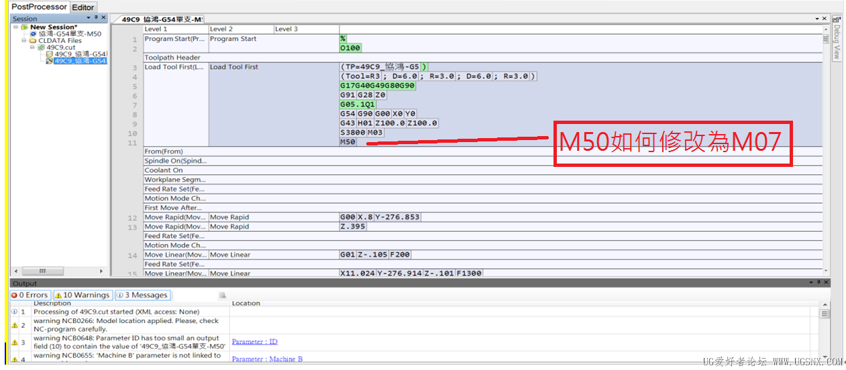Click the postprocessor icon beside 協鴻-G54單支-M50
The image size is (846, 370).
[x=33, y=34]
